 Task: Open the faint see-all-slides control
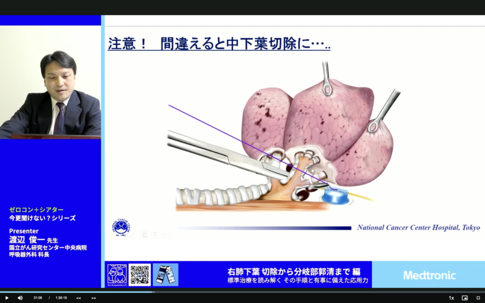tap(144, 234)
